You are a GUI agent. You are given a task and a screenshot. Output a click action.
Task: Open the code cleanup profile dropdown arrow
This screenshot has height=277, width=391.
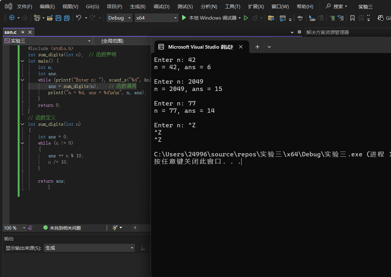tap(121, 228)
